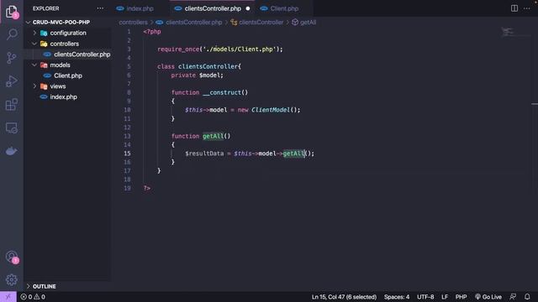This screenshot has width=538, height=302.
Task: Switch to the Client.php tab
Action: point(284,8)
